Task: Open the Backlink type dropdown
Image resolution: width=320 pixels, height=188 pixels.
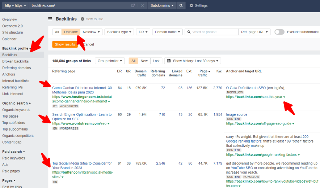Action: tap(119, 32)
